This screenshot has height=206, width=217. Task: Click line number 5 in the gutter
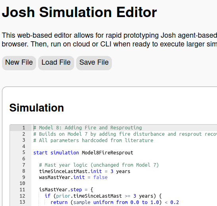point(24,152)
